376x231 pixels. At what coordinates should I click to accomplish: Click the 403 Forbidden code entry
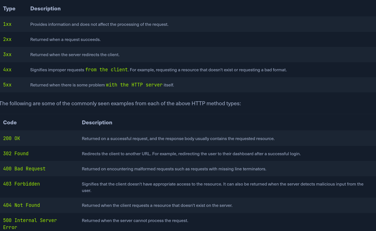coord(21,184)
